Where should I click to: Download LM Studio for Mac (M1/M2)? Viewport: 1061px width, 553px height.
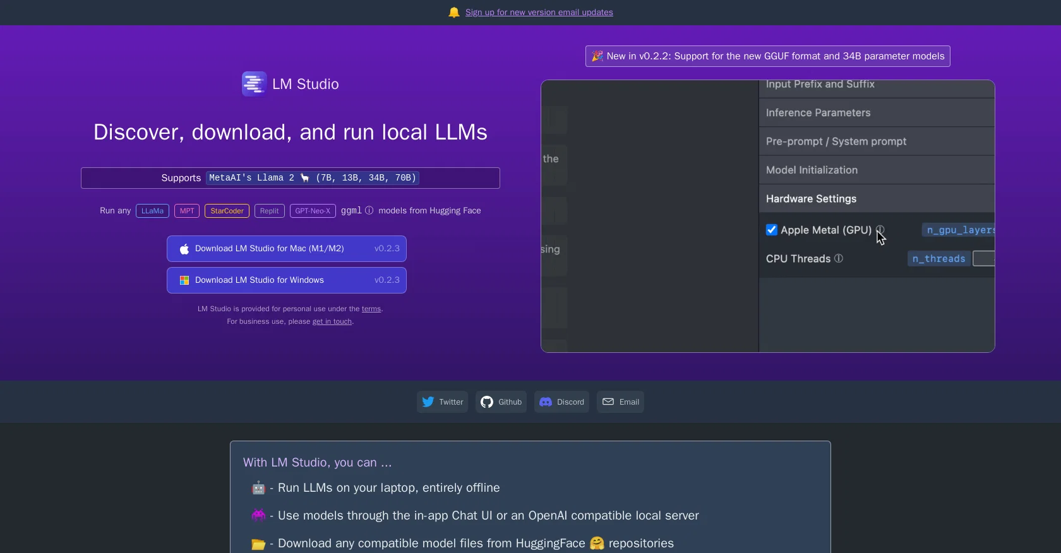point(287,249)
